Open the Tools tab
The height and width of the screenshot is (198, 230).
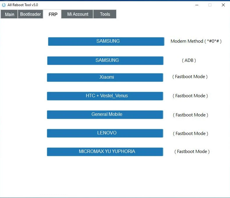[x=105, y=14]
